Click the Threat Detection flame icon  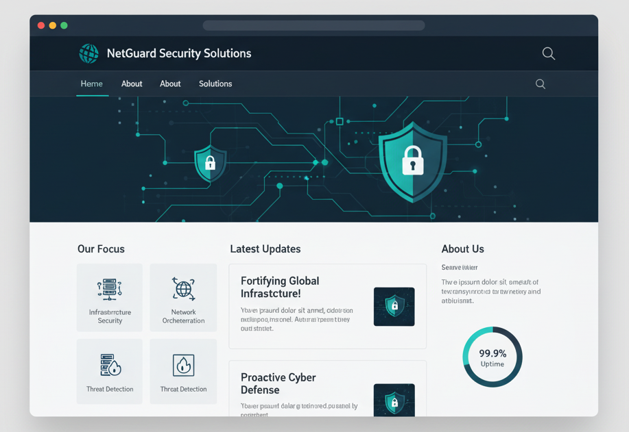(109, 366)
